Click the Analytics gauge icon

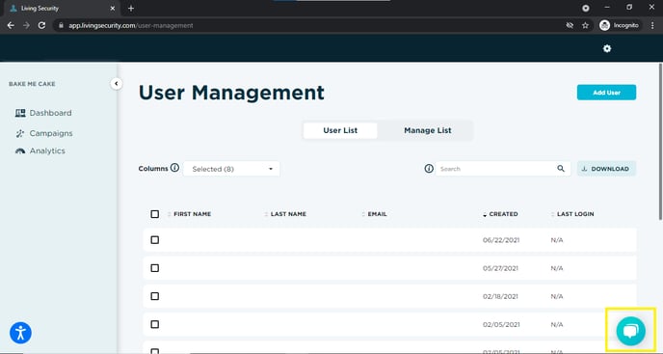pos(20,151)
